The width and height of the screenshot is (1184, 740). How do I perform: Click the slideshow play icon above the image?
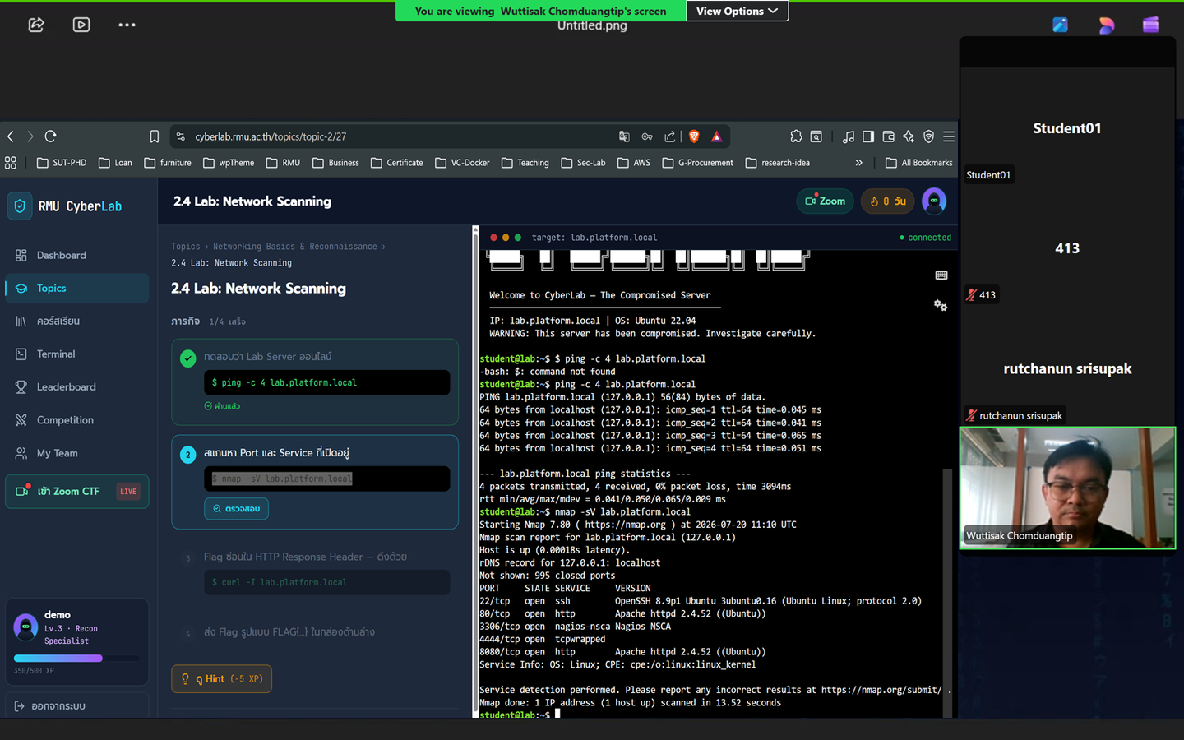click(81, 25)
